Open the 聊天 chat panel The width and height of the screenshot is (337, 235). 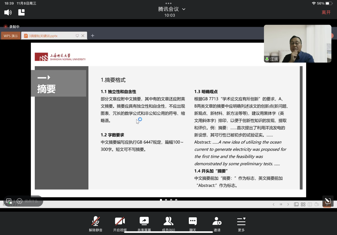tap(193, 224)
